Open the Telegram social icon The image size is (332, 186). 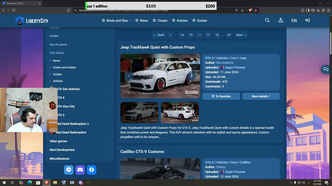(x=69, y=170)
